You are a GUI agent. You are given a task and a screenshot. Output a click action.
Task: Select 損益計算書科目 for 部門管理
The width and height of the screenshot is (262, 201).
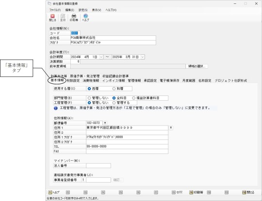pos(146,98)
